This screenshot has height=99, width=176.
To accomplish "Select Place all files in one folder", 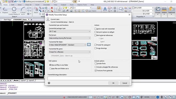I will click(50, 65).
